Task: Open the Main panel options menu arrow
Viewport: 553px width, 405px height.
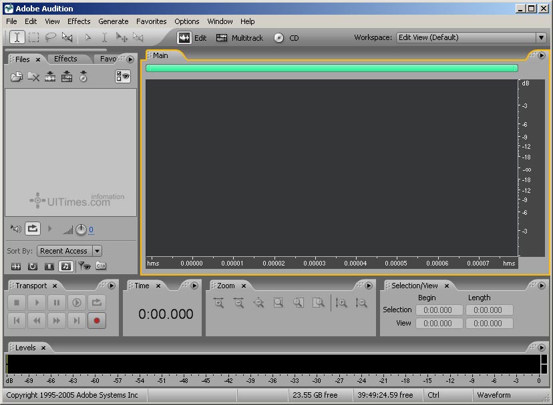Action: pos(542,55)
